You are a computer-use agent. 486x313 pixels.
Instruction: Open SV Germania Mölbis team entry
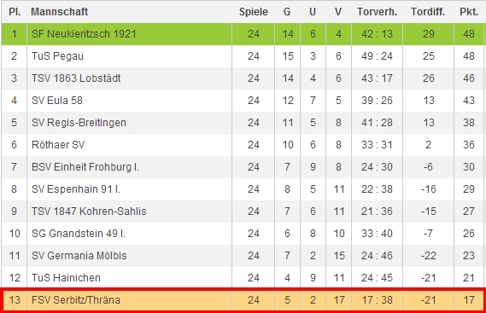tap(79, 256)
